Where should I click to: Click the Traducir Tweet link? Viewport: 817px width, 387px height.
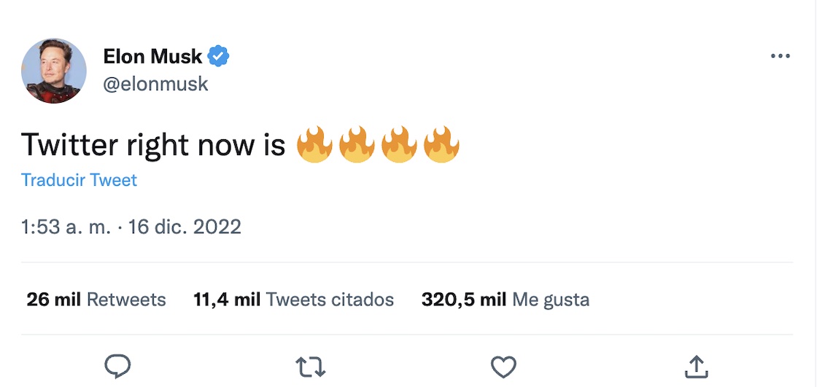(x=79, y=180)
